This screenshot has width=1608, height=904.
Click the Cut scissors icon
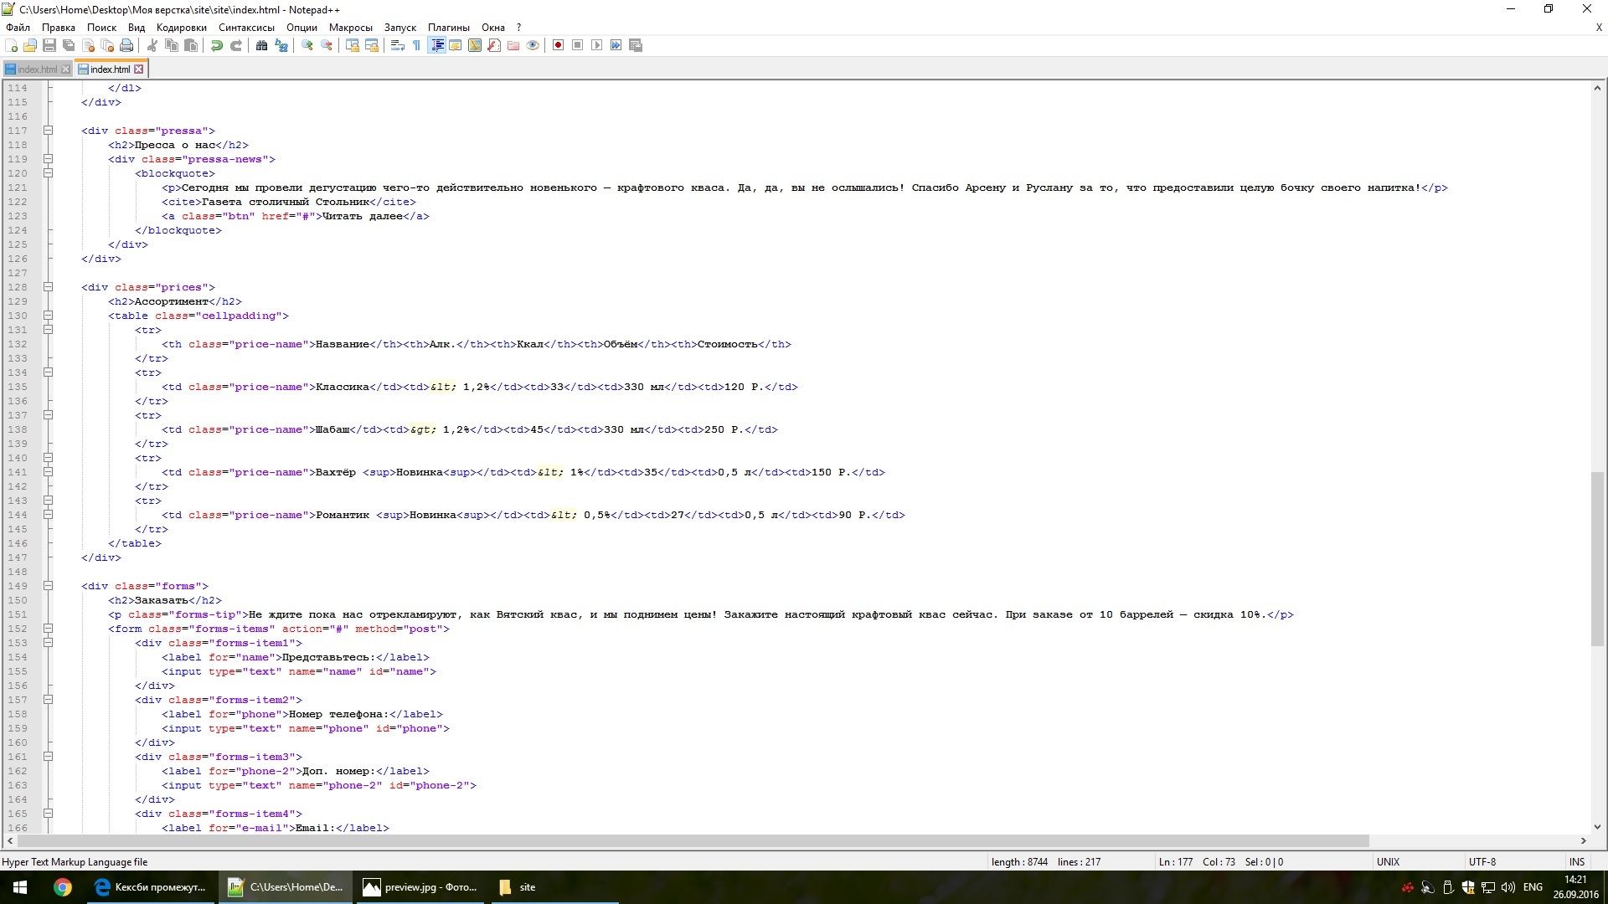152,45
